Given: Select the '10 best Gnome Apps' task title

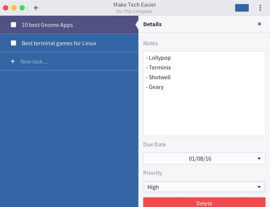Looking at the screenshot, I should click(47, 25).
